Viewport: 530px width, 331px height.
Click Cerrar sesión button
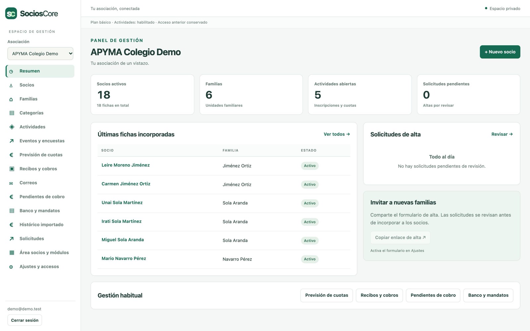click(25, 320)
